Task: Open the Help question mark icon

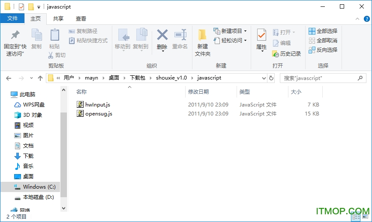Action: [x=366, y=19]
